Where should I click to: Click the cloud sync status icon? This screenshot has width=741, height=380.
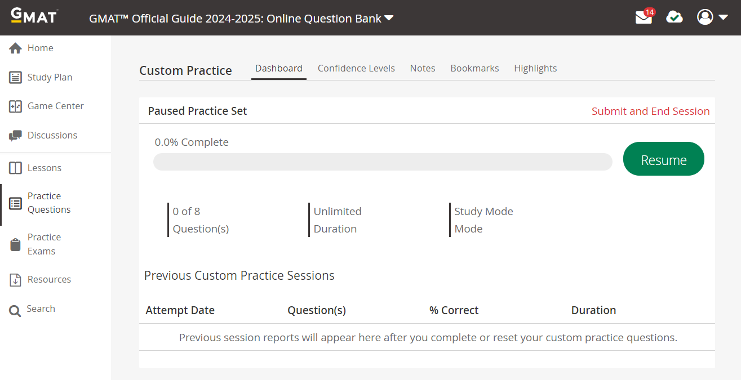pyautogui.click(x=674, y=17)
